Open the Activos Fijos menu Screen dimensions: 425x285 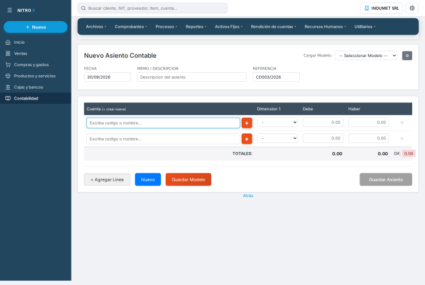[x=228, y=27]
